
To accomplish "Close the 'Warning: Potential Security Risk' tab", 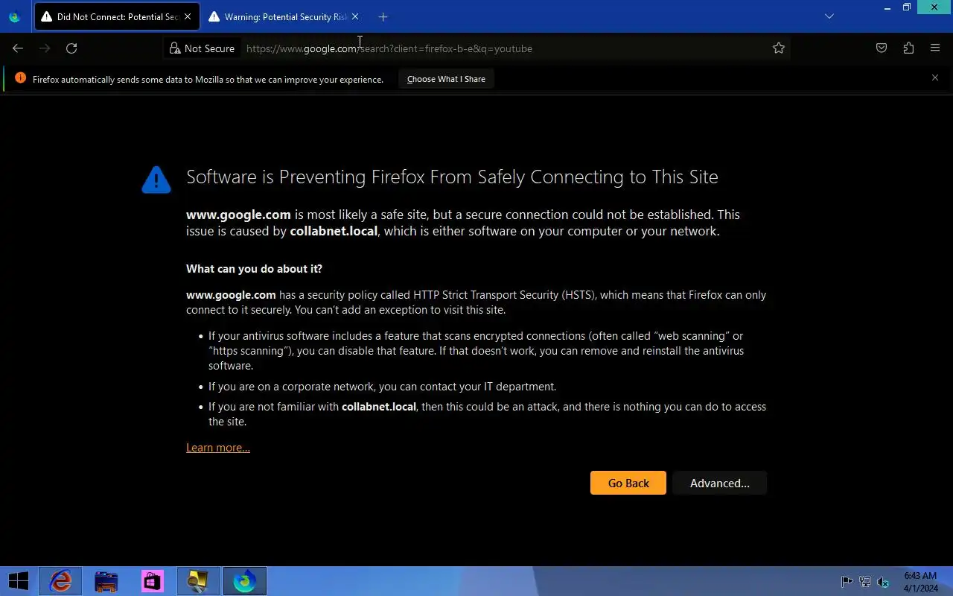I will coord(355,16).
